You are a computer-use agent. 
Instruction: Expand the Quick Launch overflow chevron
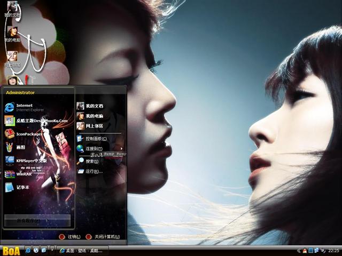[52, 250]
